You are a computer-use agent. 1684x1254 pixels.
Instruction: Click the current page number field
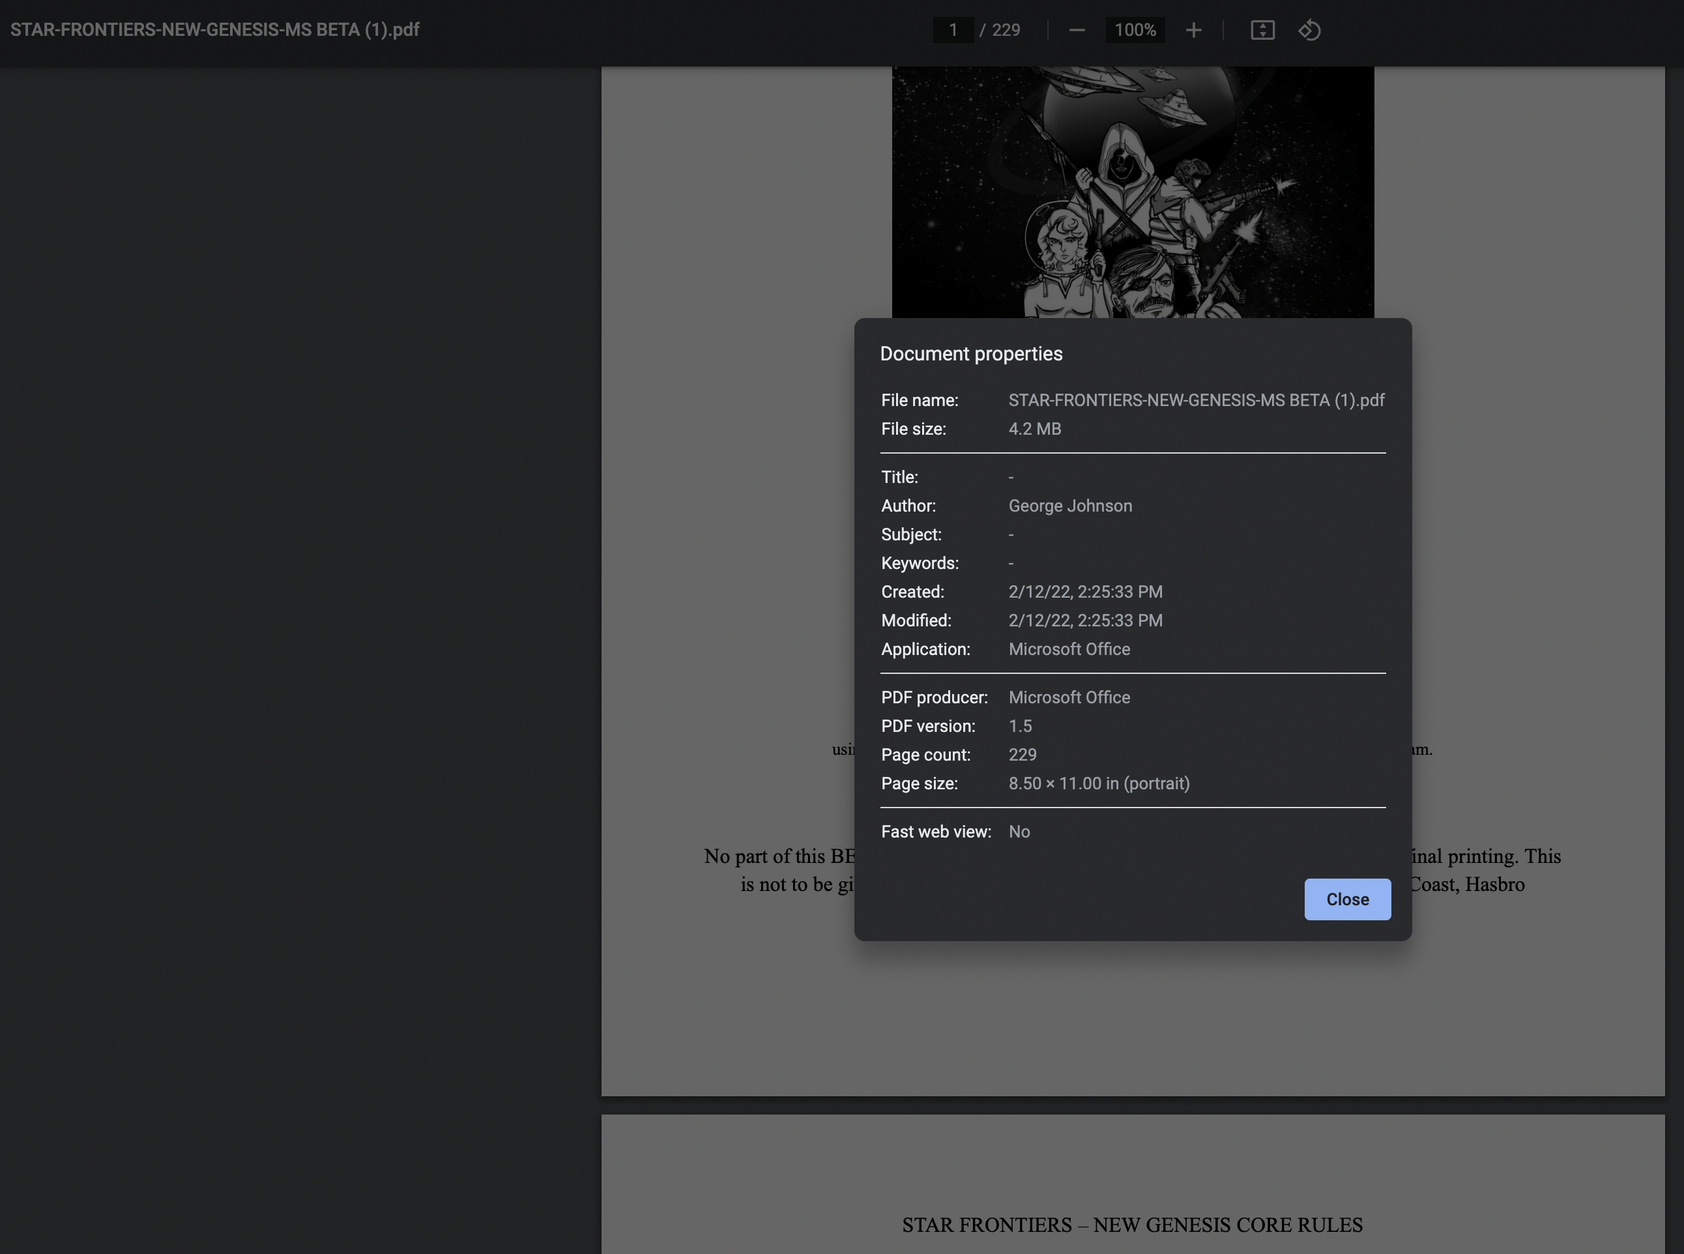tap(953, 31)
